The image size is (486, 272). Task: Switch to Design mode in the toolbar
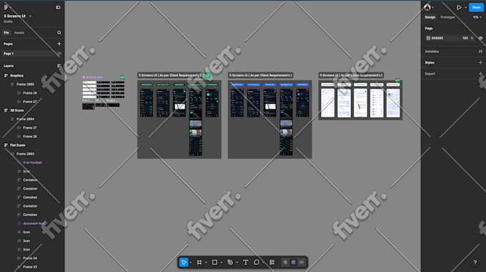click(293, 263)
